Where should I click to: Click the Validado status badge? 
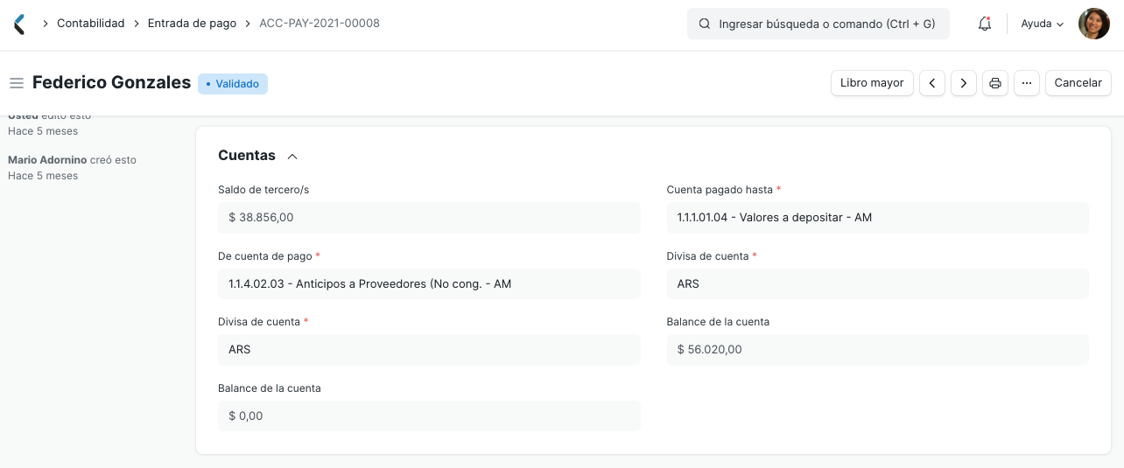click(233, 84)
